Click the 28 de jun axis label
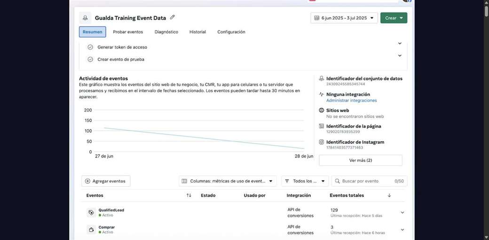This screenshot has height=240, width=489. (304, 157)
